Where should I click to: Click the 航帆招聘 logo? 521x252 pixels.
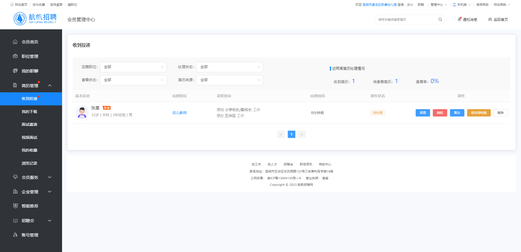pos(35,19)
